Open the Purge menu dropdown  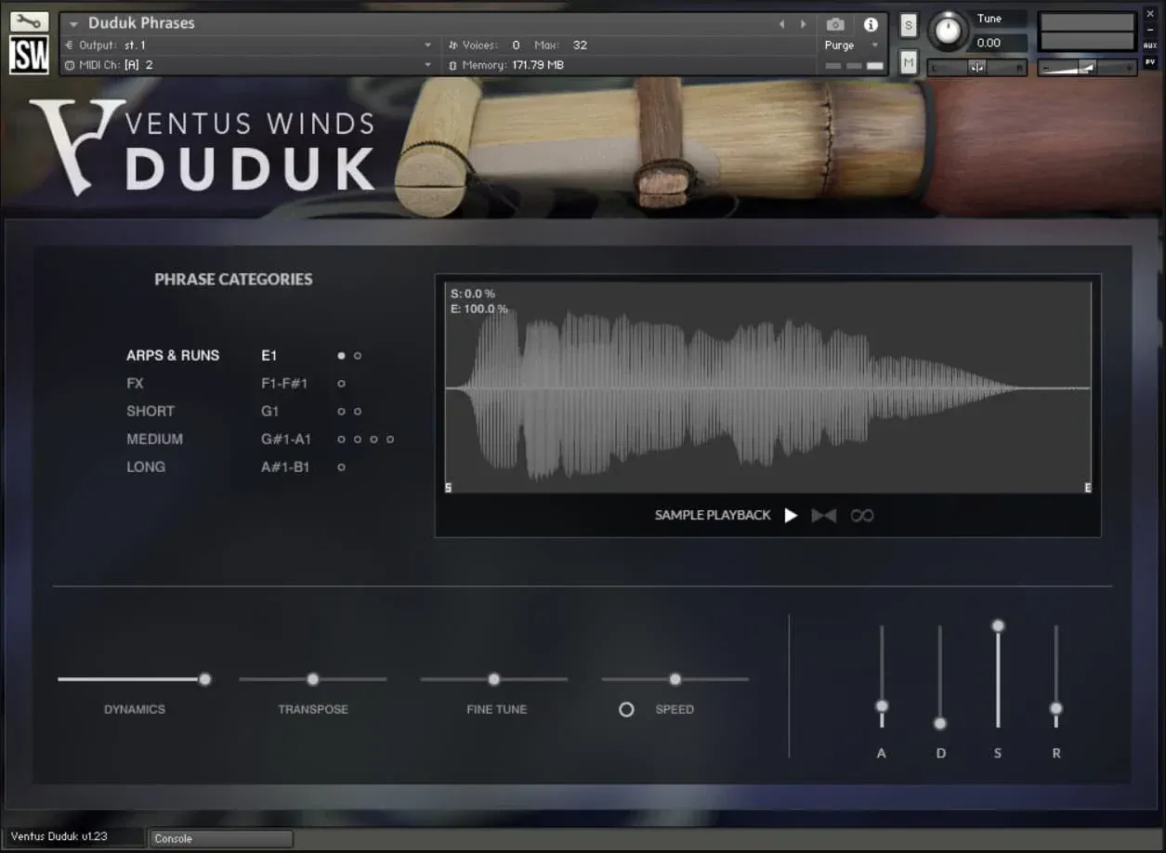tap(851, 45)
